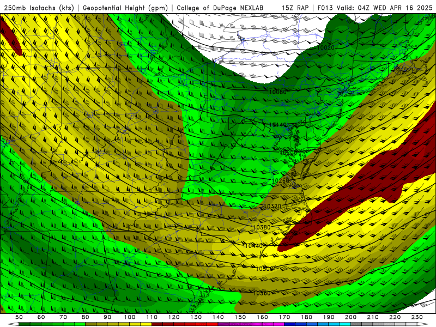436x327 pixels.
Task: Click the '130' color scale label
Action: [196, 317]
